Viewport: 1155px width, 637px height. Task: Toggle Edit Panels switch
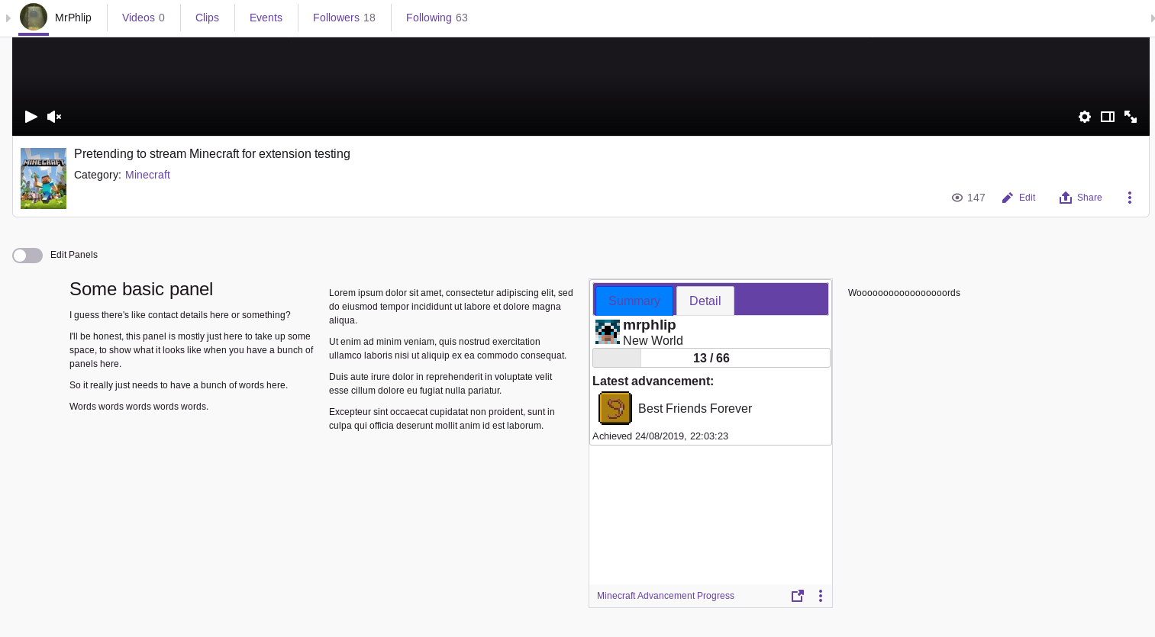coord(27,256)
